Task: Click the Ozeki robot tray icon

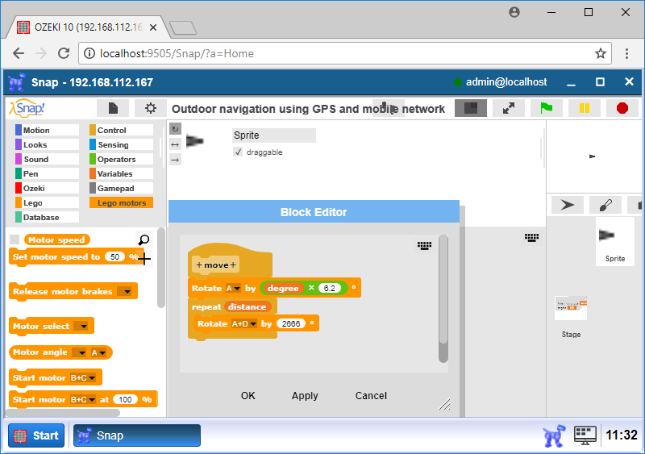Action: pos(554,436)
